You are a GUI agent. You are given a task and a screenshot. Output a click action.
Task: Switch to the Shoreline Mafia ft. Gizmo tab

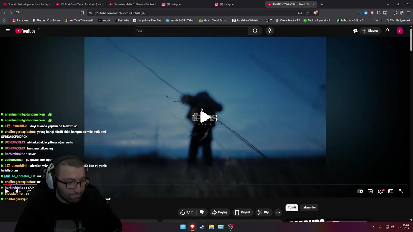click(132, 4)
